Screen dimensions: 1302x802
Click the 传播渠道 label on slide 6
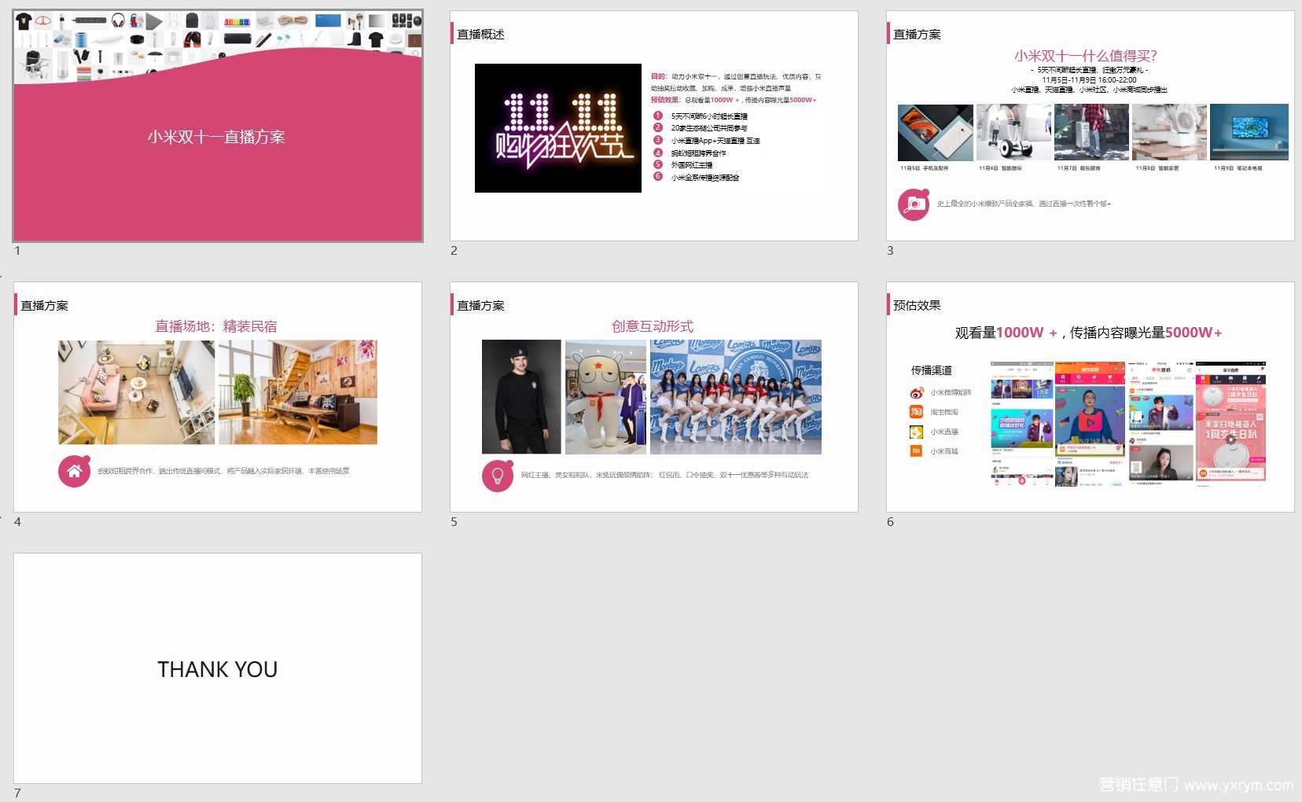click(x=932, y=370)
